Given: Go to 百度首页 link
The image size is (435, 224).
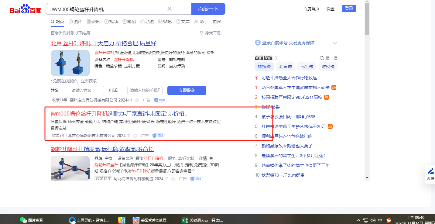Looking at the screenshot, I should (311, 9).
